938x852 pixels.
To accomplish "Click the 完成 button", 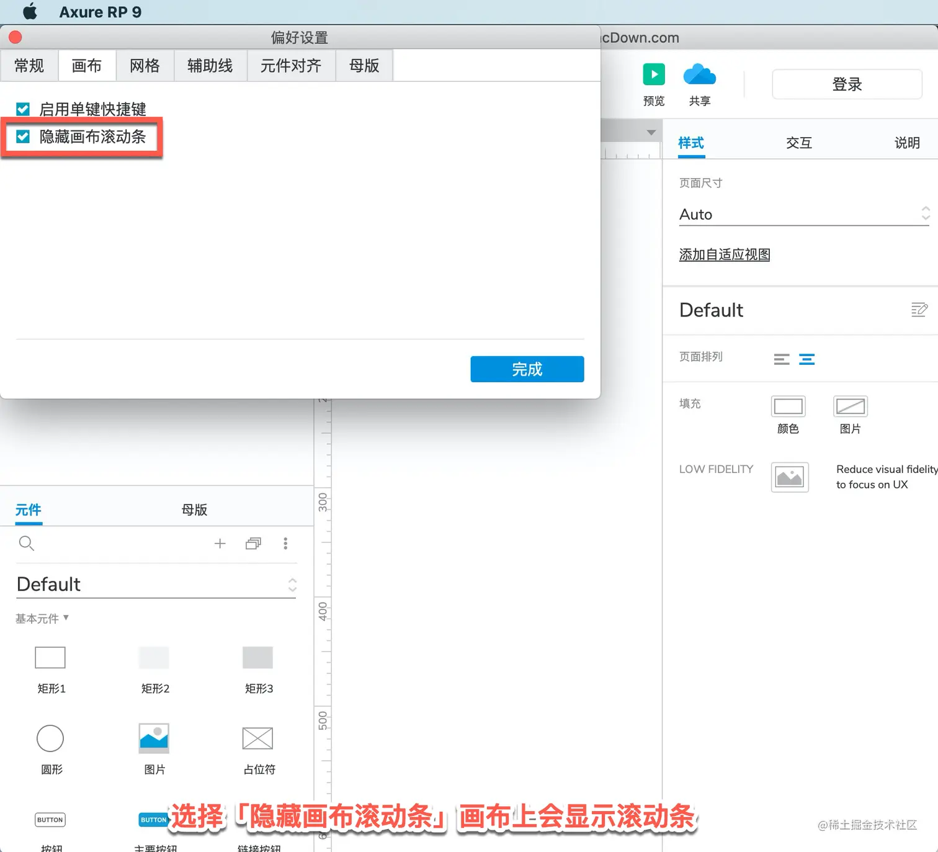I will tap(527, 369).
